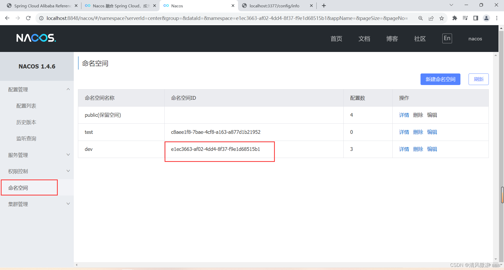Click the dev namespace ID e1ec3663-af02-4dd4-8f37-f9e1d68515b1

click(x=216, y=149)
